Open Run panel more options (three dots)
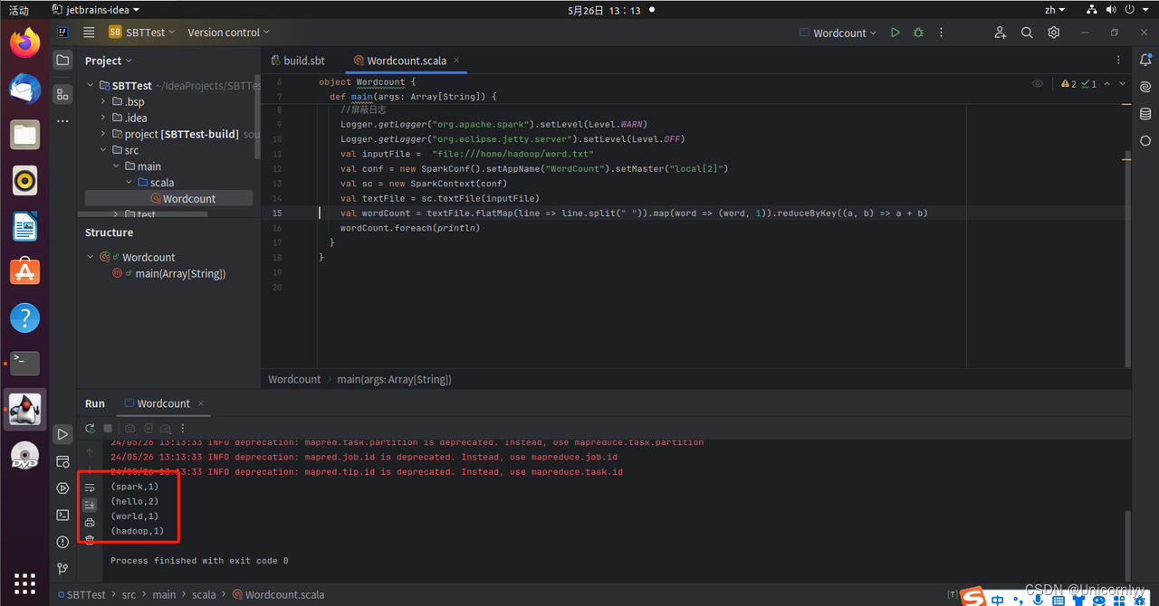Viewport: 1159px width, 606px height. (183, 429)
